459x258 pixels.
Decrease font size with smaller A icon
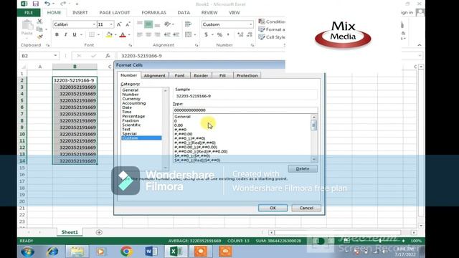pyautogui.click(x=128, y=24)
